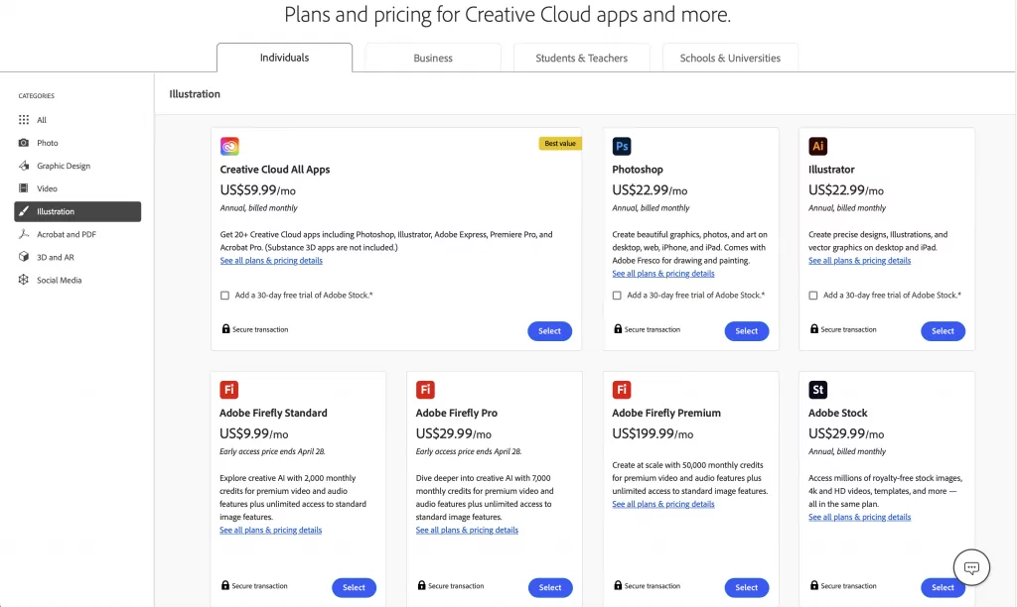Select the Photoshop app icon
The width and height of the screenshot is (1017, 607).
[x=621, y=145]
